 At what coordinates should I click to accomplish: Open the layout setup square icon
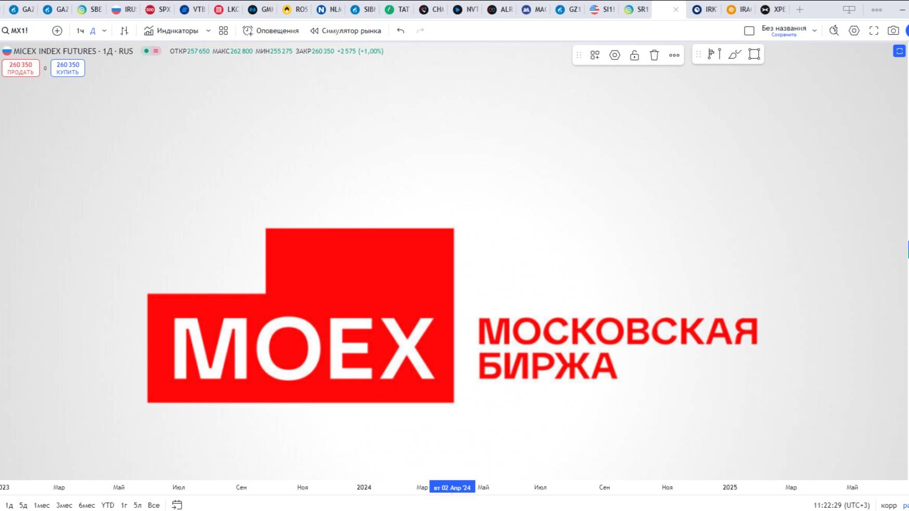[x=749, y=31]
